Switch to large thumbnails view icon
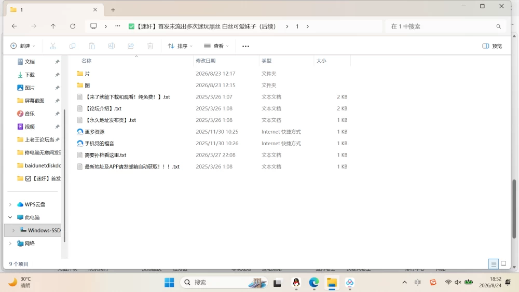 click(503, 263)
